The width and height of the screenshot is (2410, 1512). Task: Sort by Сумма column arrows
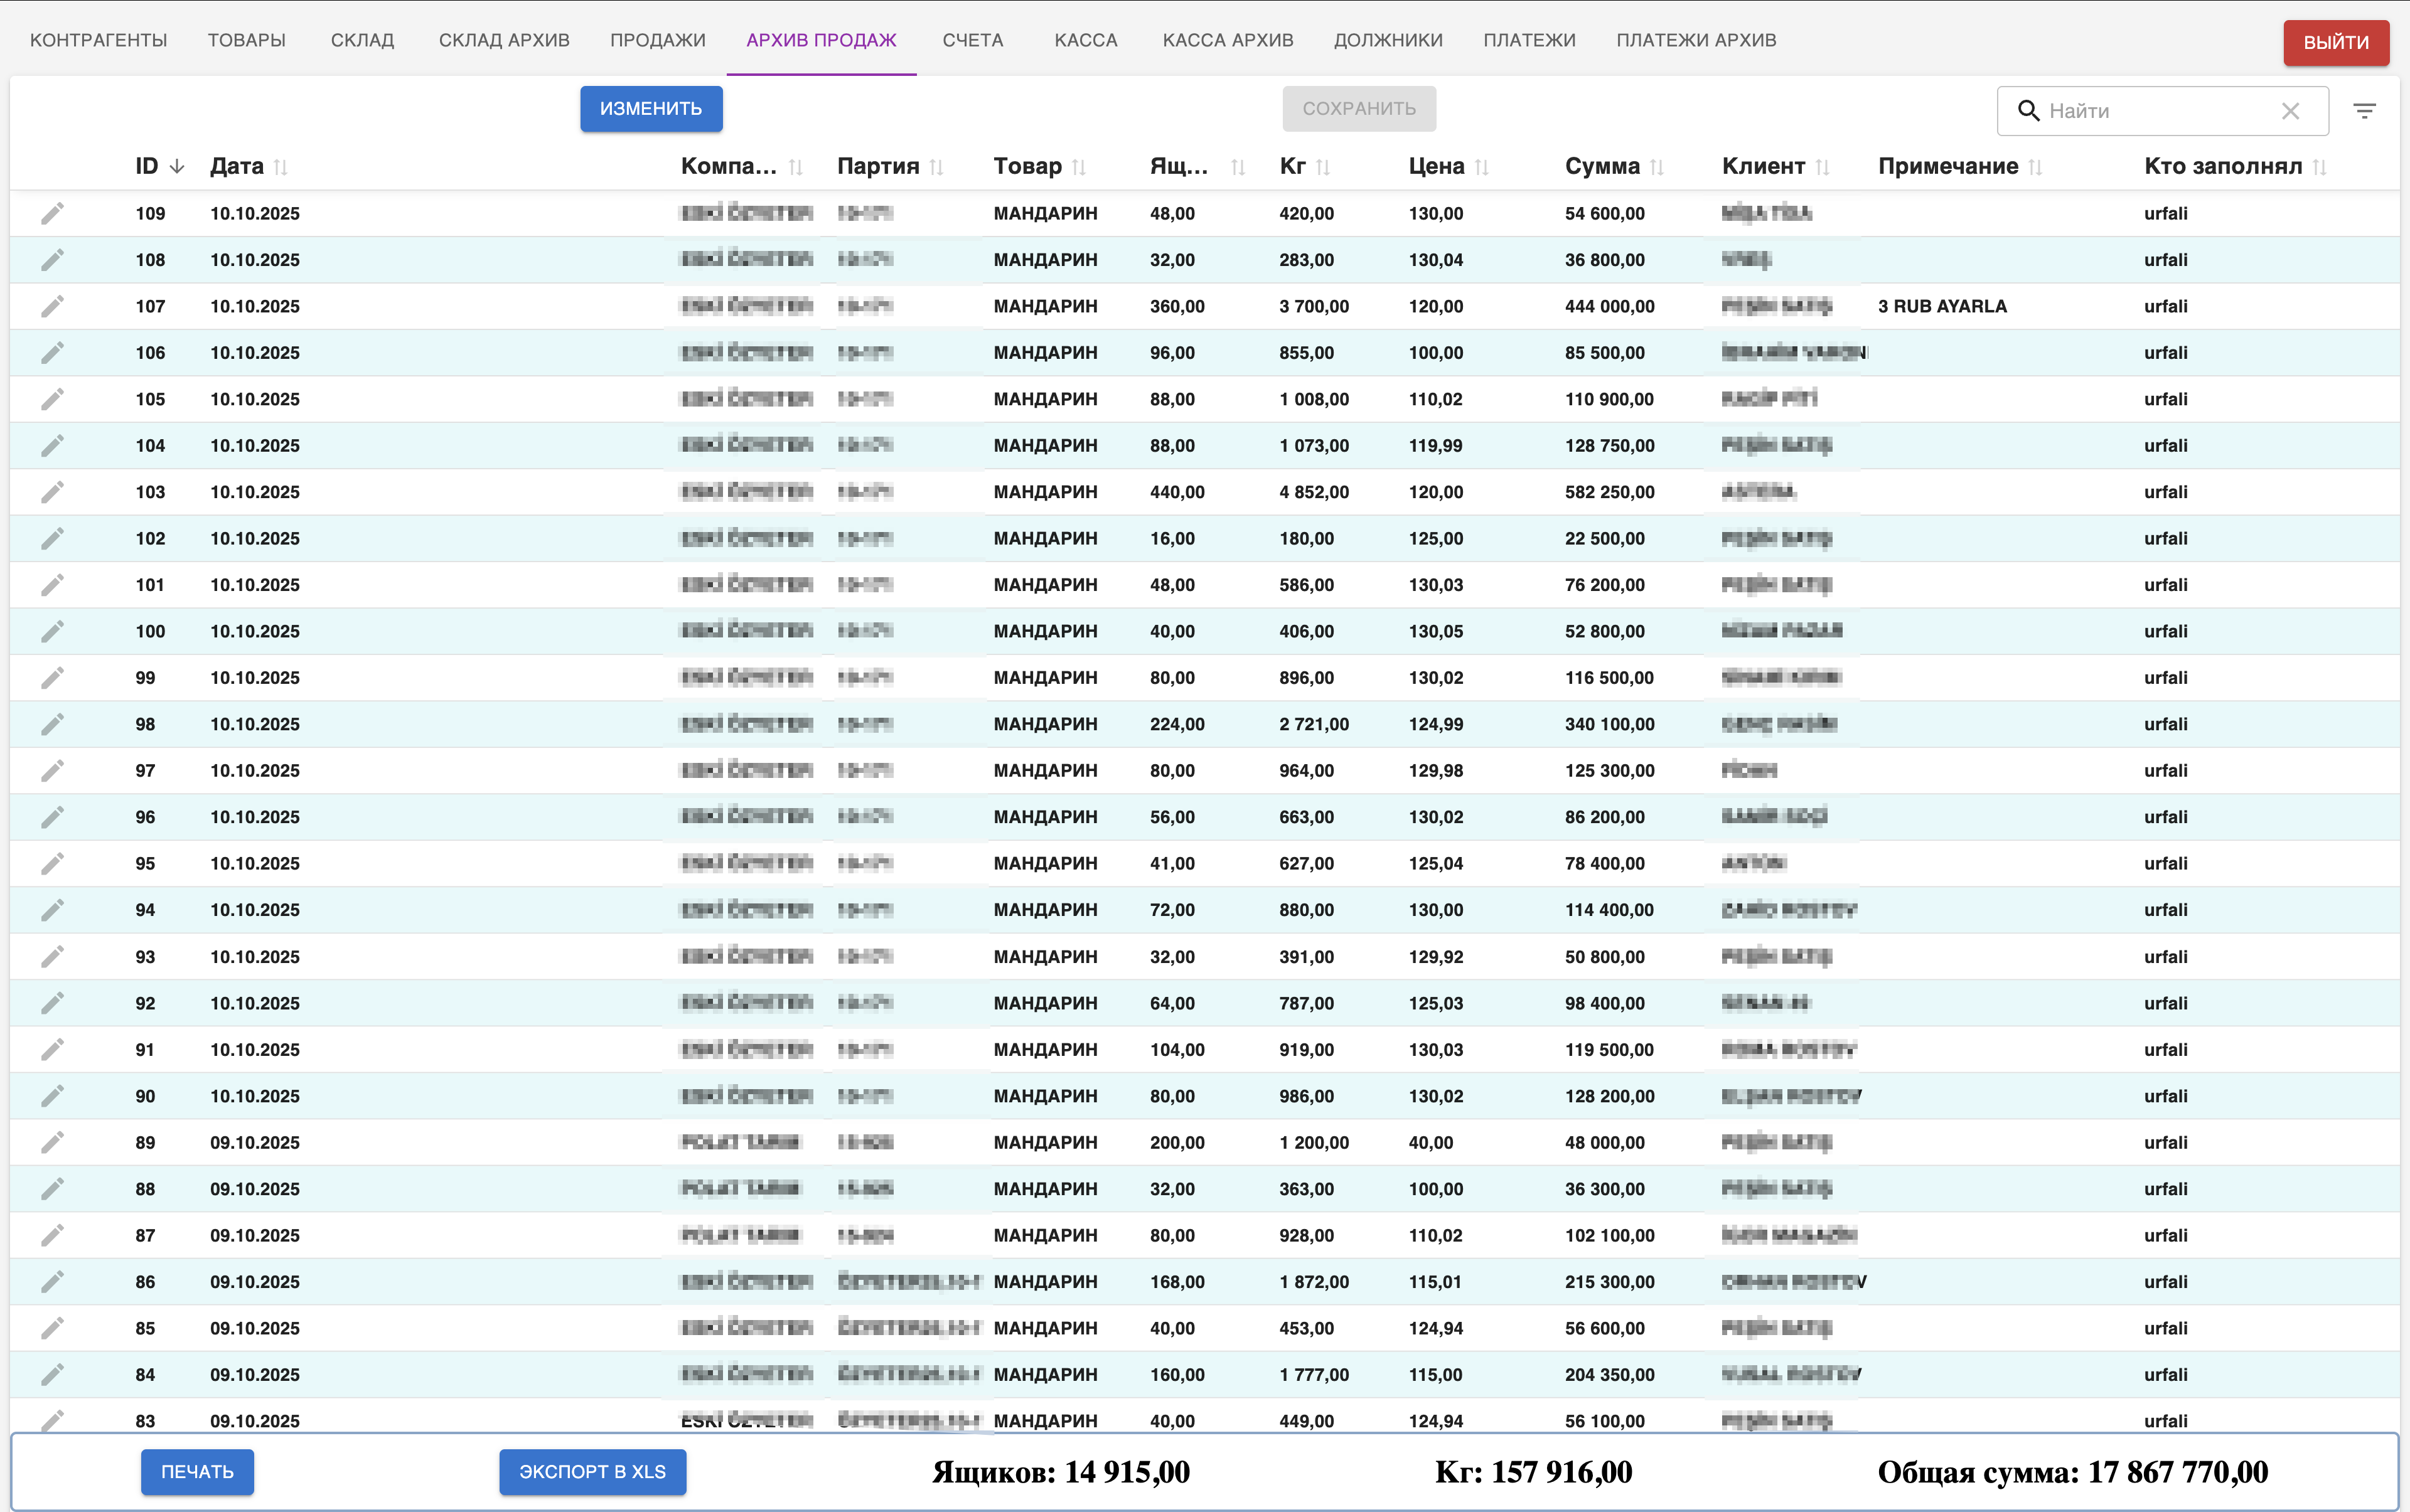click(1657, 167)
